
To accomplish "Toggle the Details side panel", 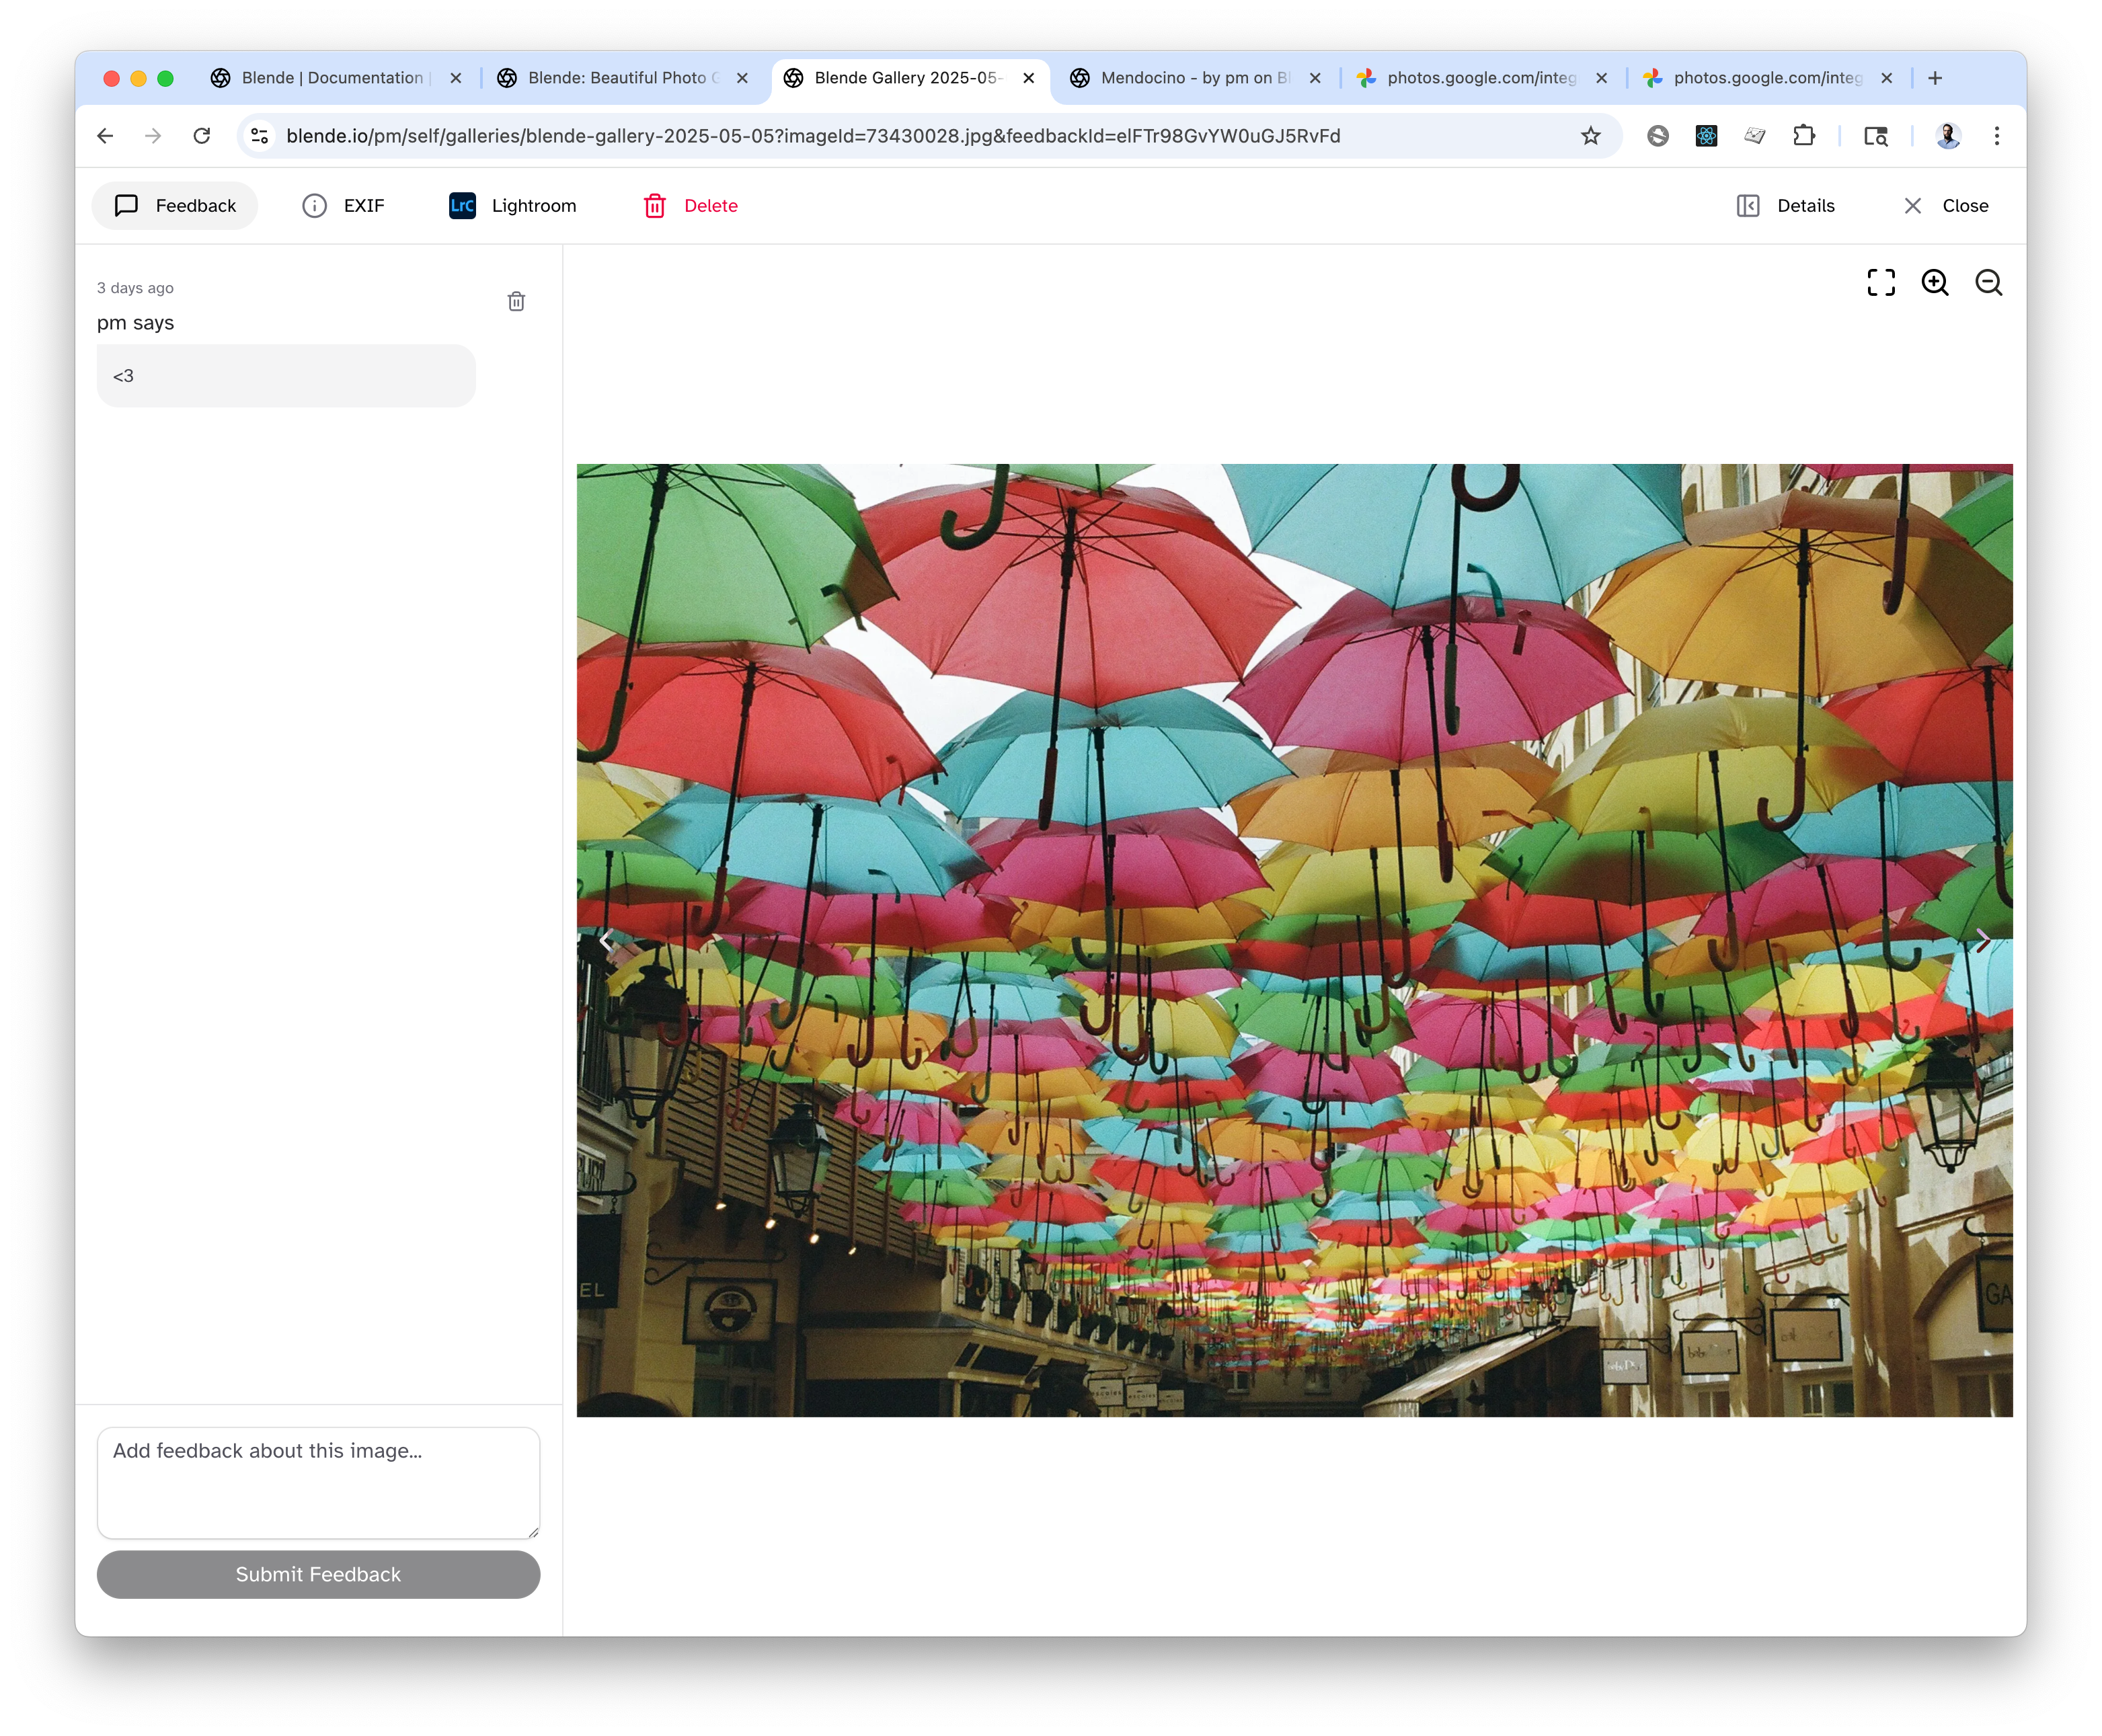I will pos(1786,206).
